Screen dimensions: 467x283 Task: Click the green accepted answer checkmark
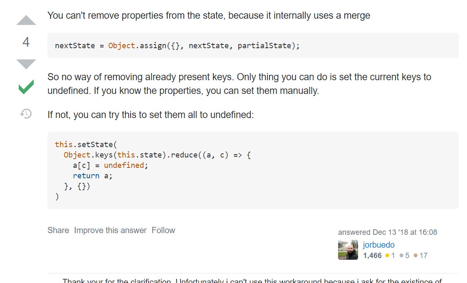(26, 87)
